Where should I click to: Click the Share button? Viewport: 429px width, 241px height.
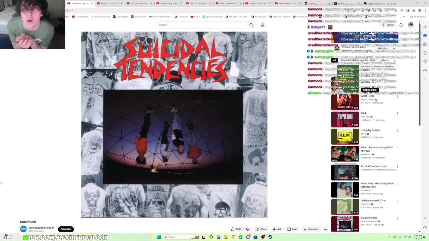click(261, 229)
